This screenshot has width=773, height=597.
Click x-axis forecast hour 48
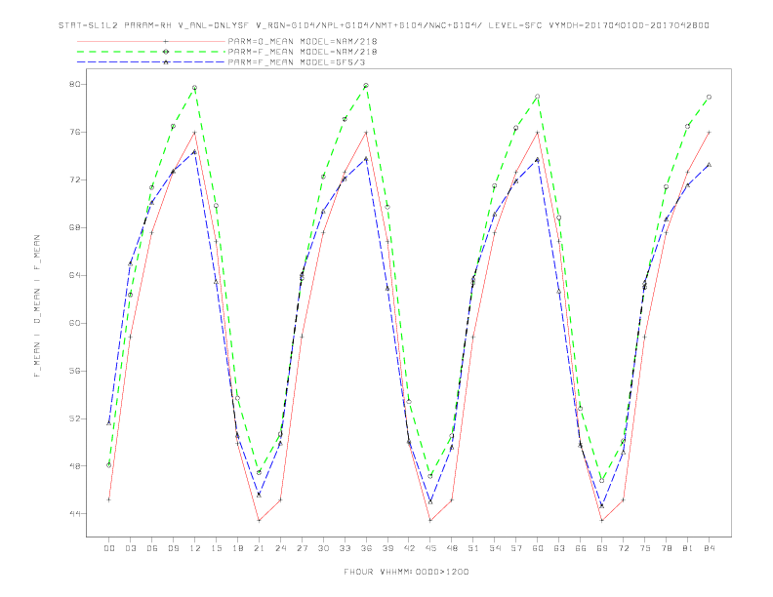(x=452, y=548)
